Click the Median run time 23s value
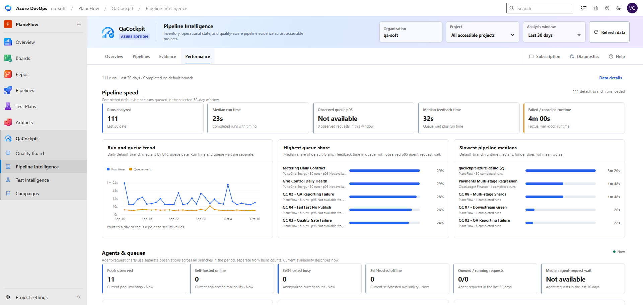Image resolution: width=643 pixels, height=305 pixels. point(218,119)
